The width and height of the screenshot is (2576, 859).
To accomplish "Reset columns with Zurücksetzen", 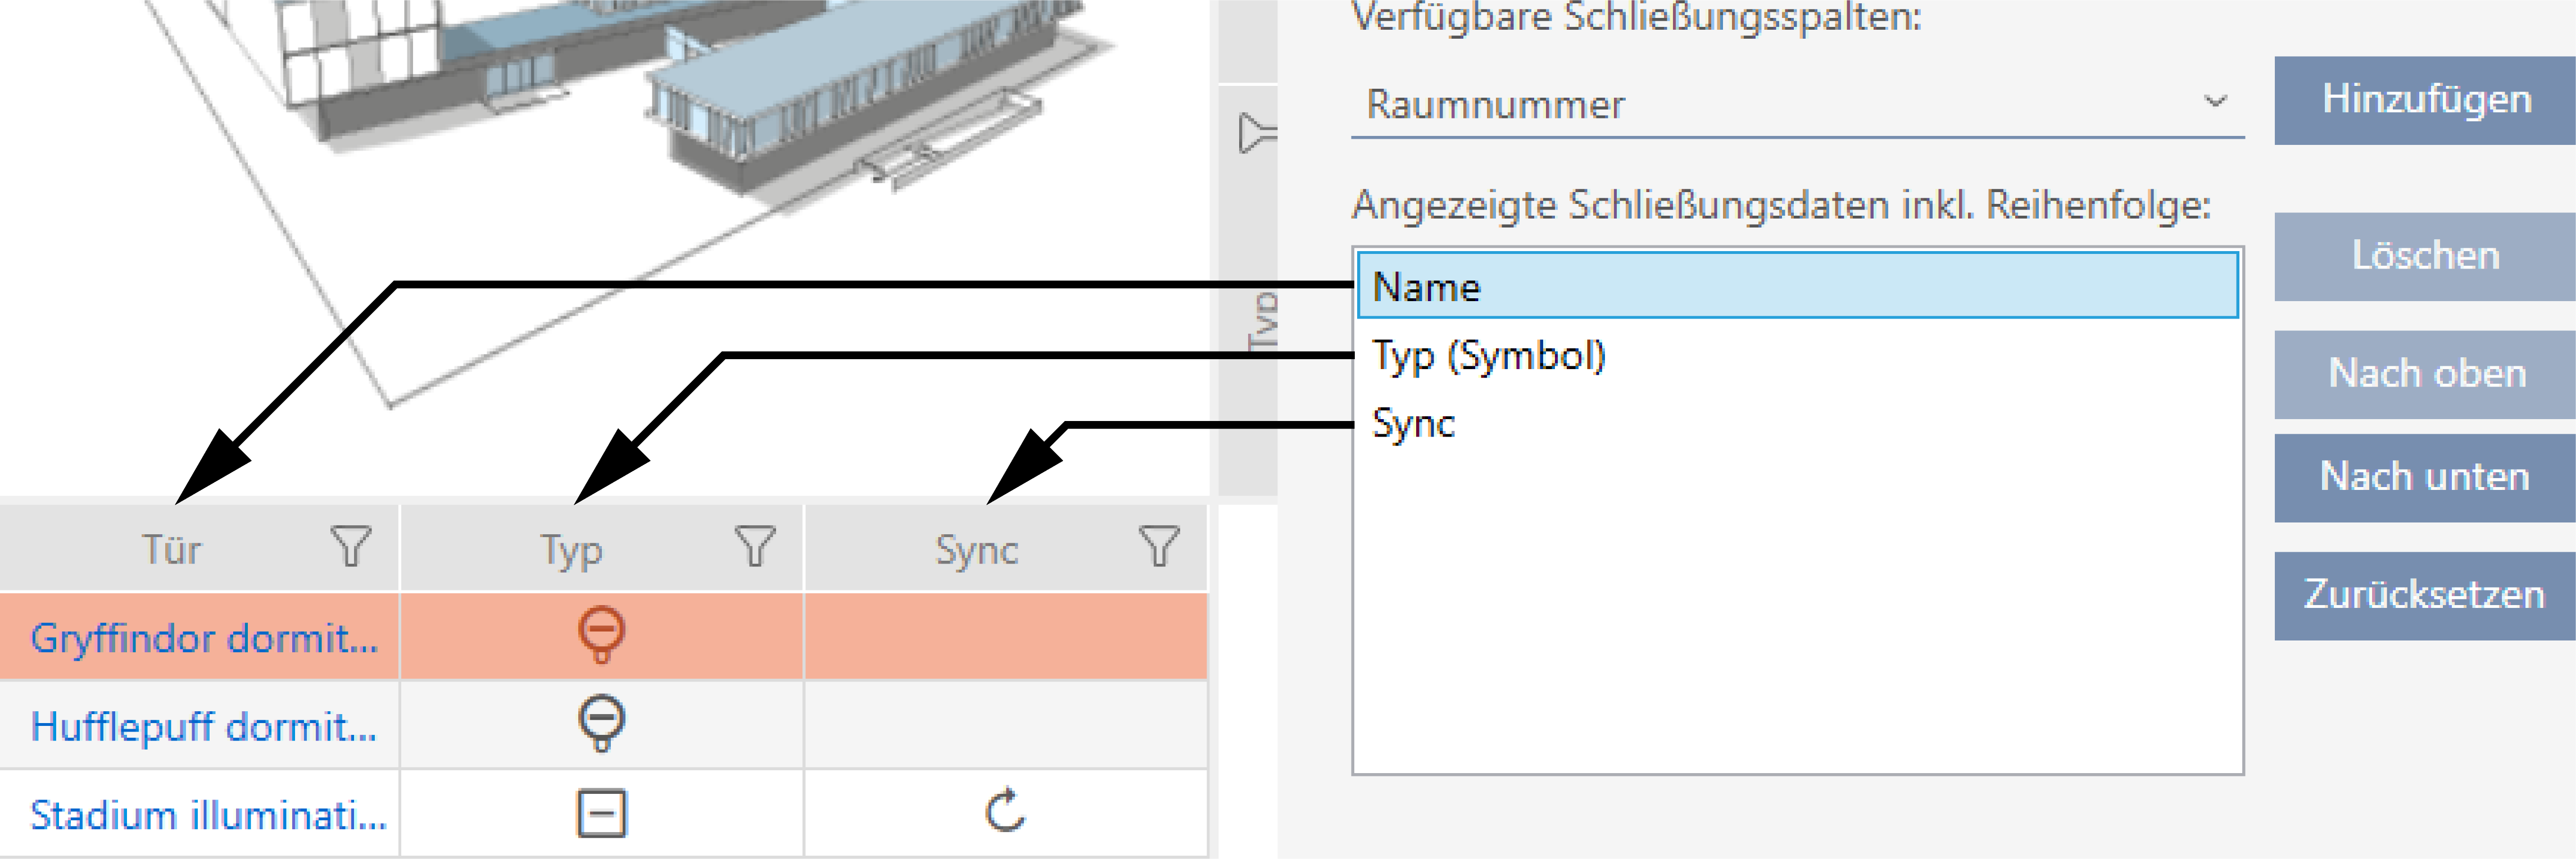I will [2425, 595].
